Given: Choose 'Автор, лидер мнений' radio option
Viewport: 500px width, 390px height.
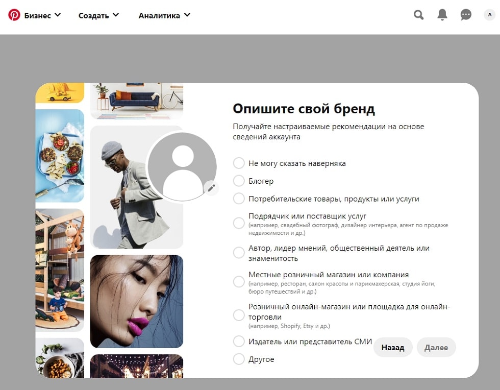Looking at the screenshot, I should (x=239, y=253).
